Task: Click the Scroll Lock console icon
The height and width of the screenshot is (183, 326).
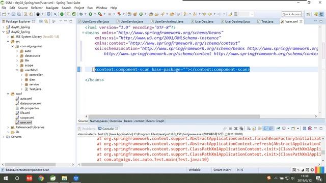Action: pyautogui.click(x=254, y=129)
